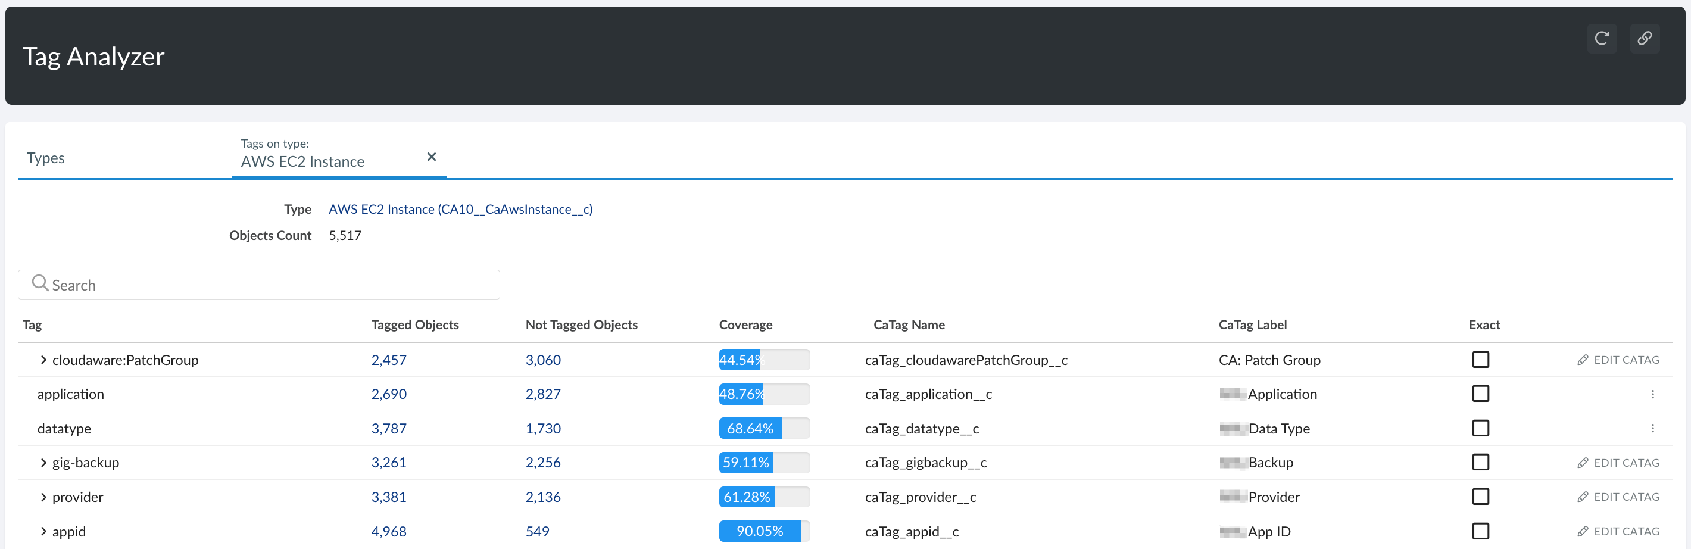
Task: Click the Tag Analyzer page title
Action: pos(93,57)
